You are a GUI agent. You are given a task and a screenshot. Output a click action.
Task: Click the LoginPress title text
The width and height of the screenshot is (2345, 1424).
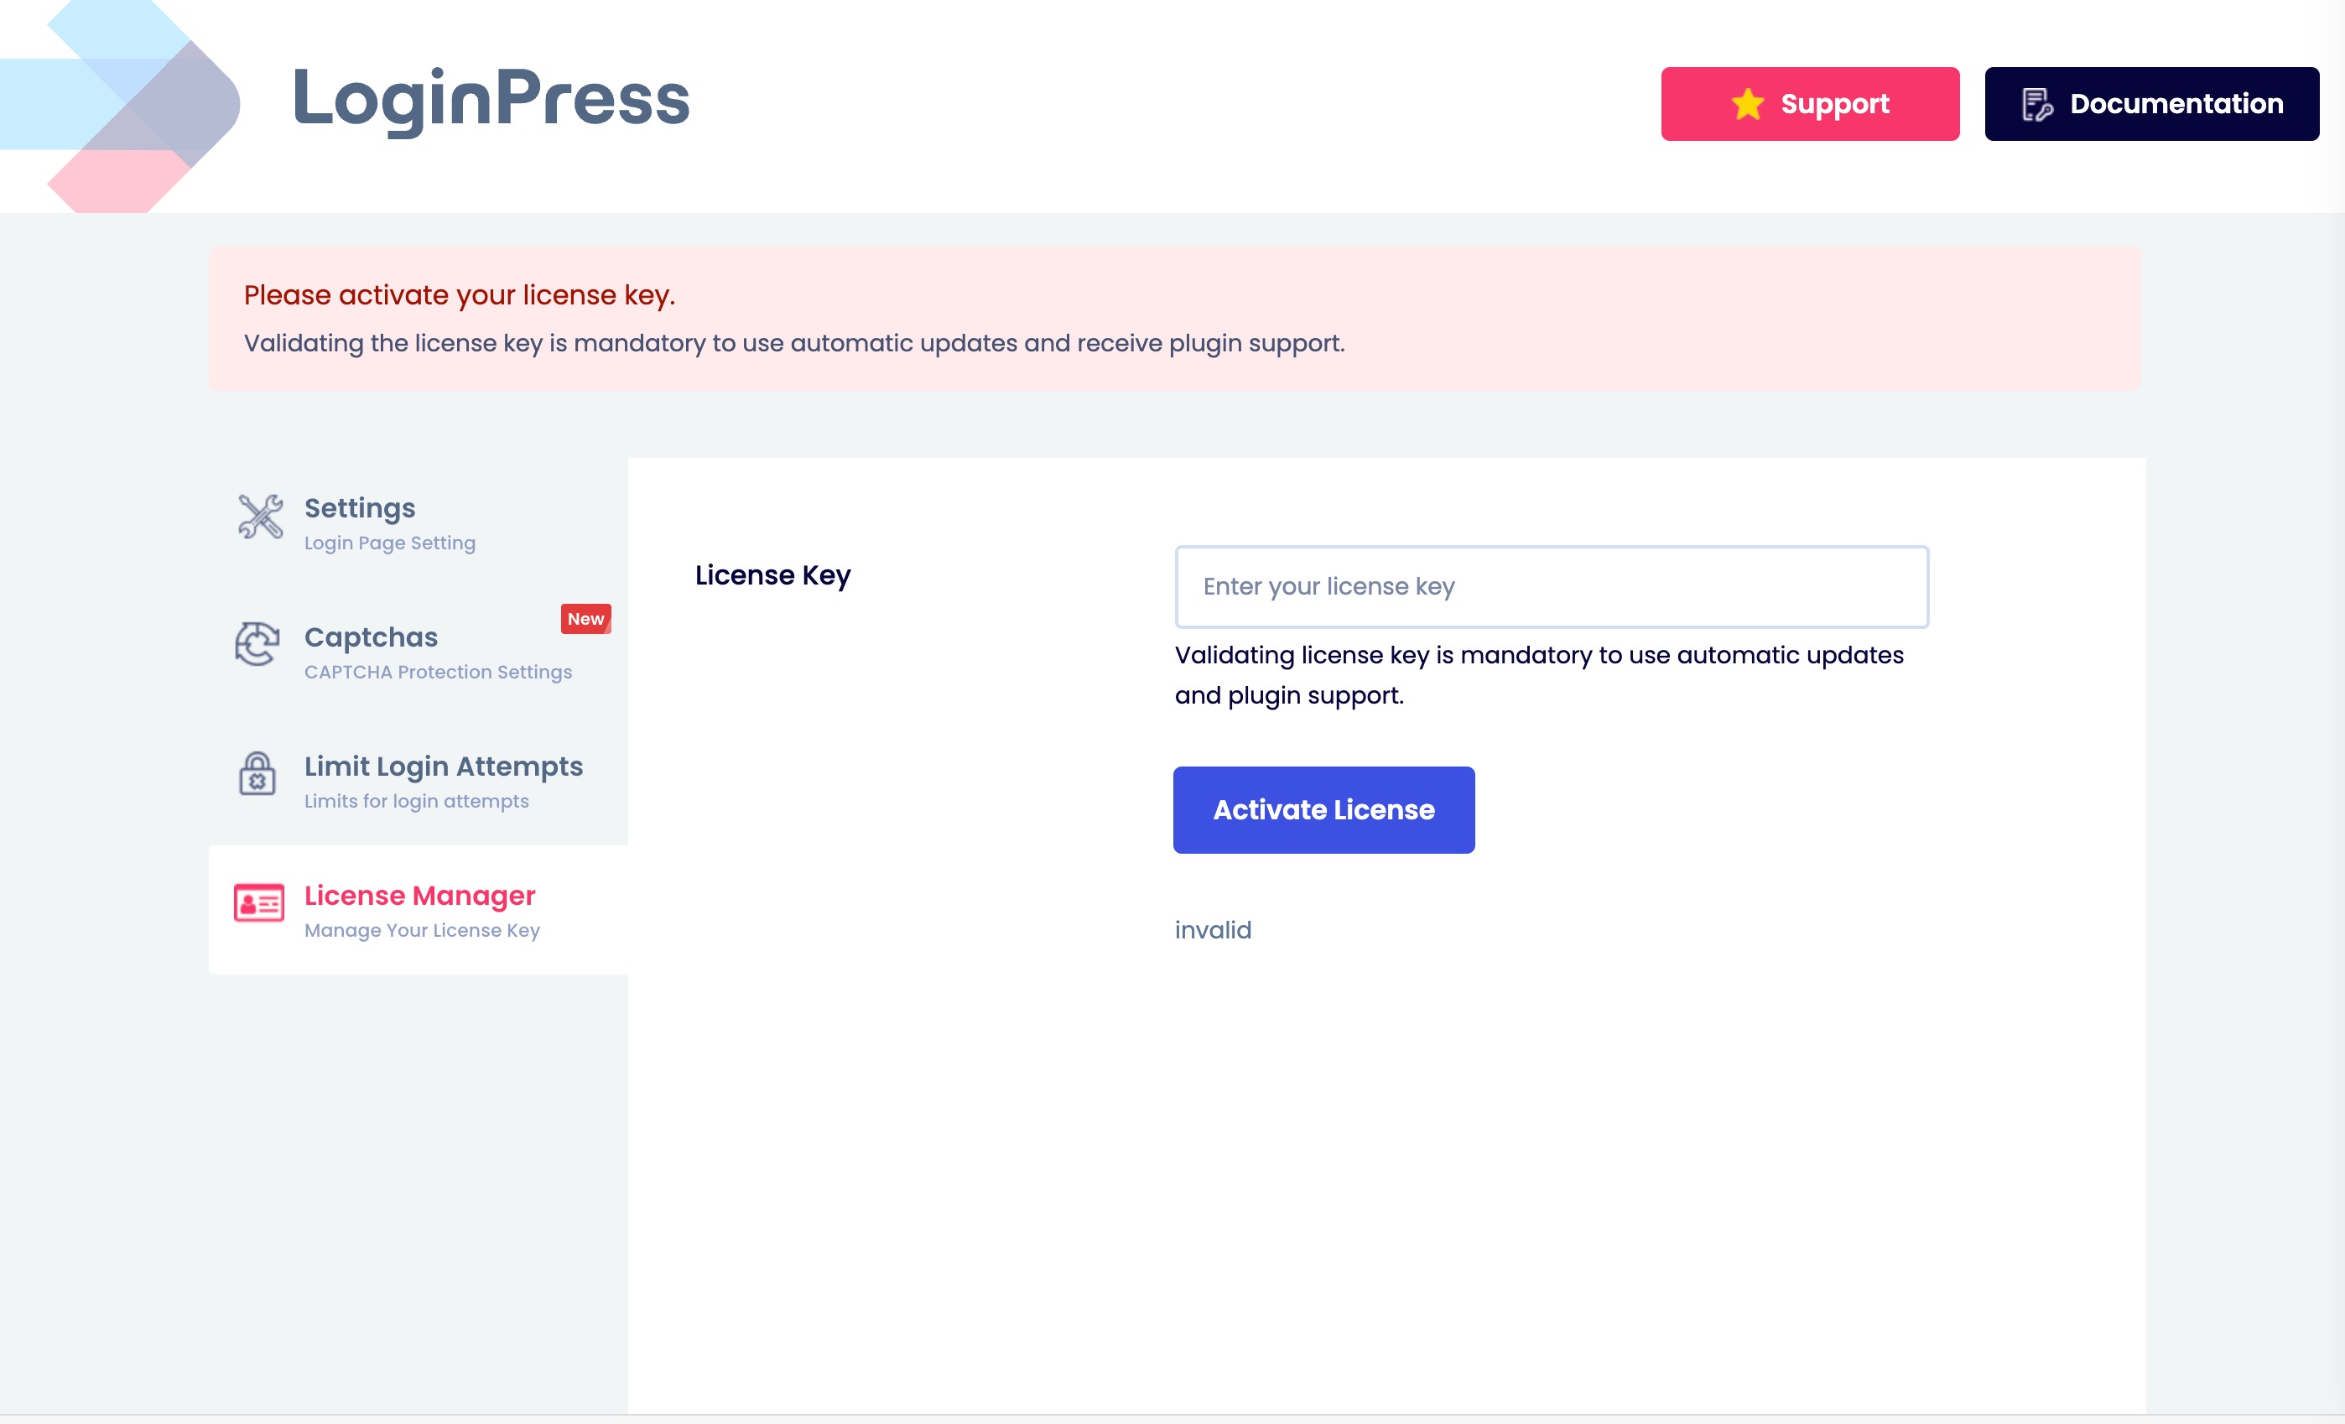pyautogui.click(x=490, y=99)
